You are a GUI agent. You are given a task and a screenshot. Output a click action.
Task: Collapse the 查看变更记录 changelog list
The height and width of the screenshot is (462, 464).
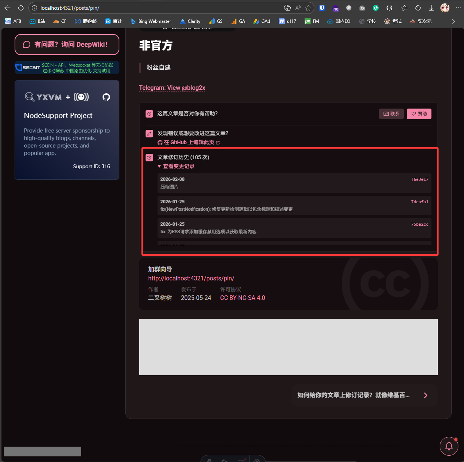click(176, 166)
